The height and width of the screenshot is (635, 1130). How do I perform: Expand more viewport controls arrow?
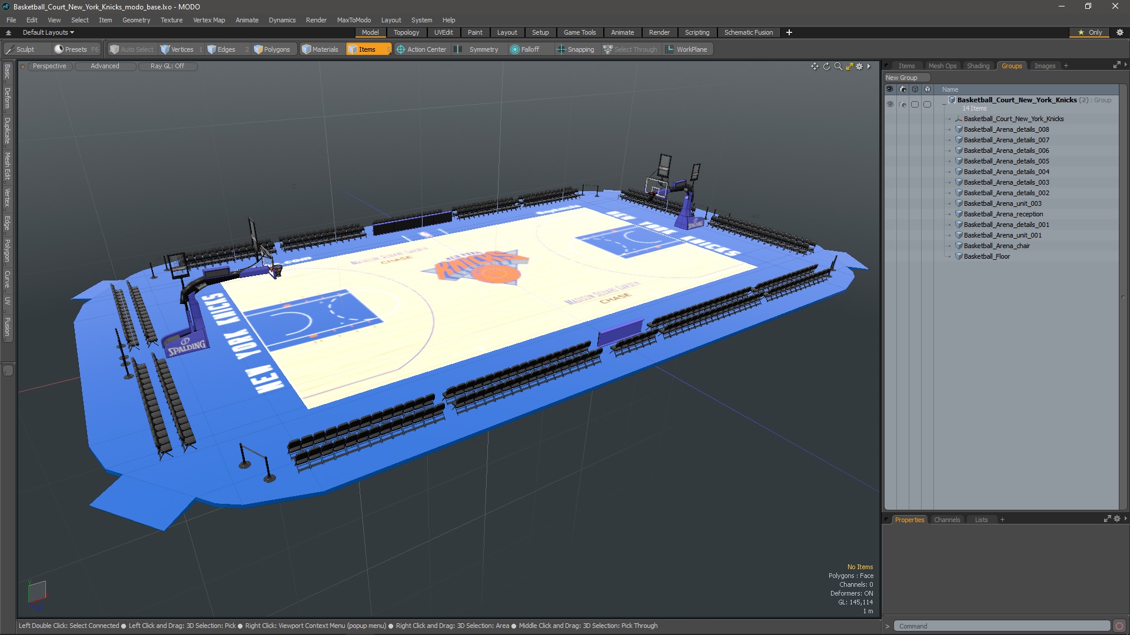click(869, 66)
